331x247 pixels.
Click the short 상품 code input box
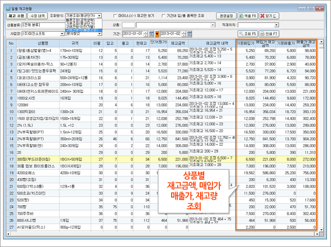point(128,25)
